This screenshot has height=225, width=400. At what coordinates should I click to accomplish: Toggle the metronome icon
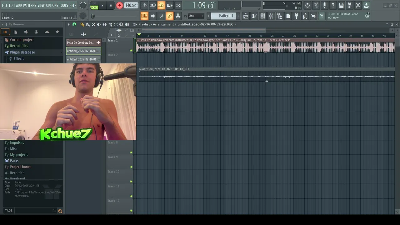pyautogui.click(x=144, y=5)
